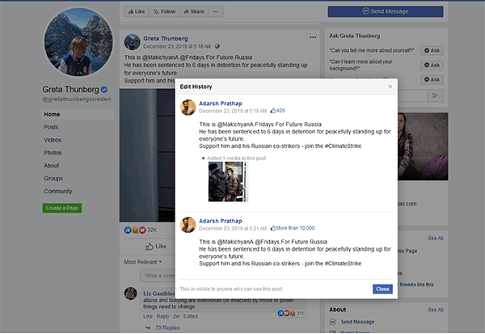This screenshot has width=485, height=334.
Task: Like the post with thumbs-up button
Action: click(x=156, y=247)
